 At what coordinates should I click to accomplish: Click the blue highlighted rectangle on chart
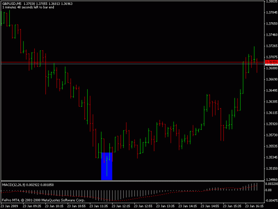click(x=107, y=166)
